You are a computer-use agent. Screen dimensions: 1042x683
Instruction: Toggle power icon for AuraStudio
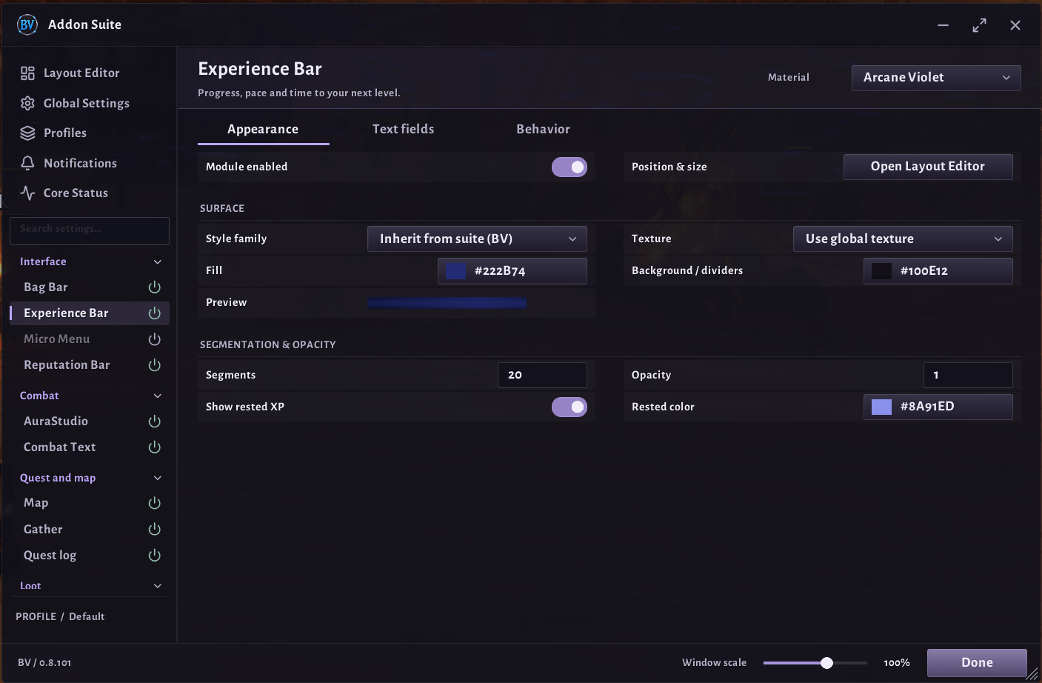tap(154, 421)
